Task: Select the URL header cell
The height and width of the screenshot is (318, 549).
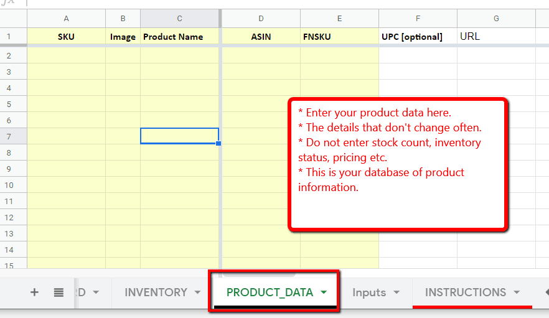Action: [496, 37]
